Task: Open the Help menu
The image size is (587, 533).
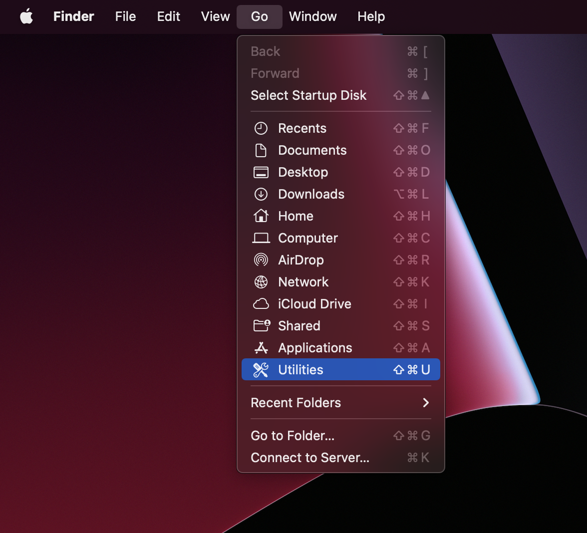Action: coord(371,16)
